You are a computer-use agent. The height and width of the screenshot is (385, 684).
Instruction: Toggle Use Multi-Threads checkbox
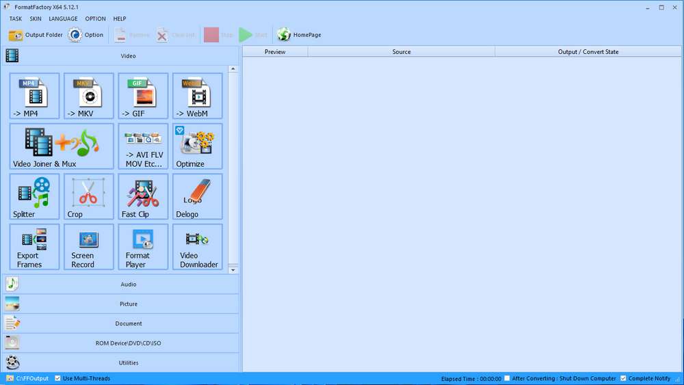pyautogui.click(x=57, y=378)
